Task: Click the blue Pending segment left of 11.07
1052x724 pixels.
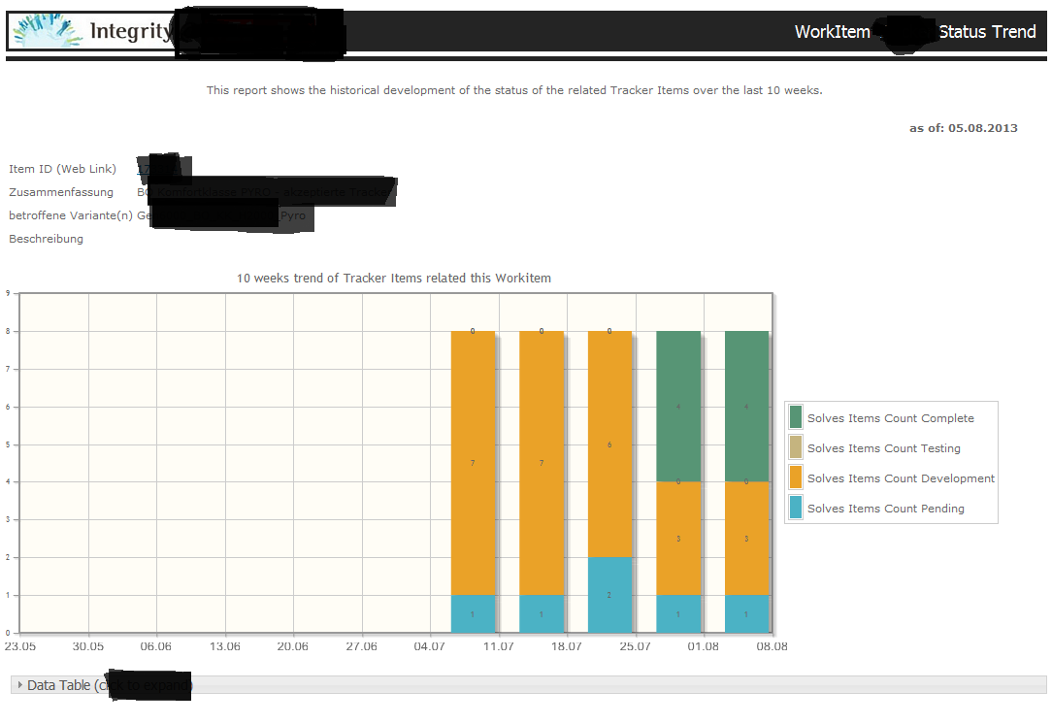Action: tap(473, 614)
